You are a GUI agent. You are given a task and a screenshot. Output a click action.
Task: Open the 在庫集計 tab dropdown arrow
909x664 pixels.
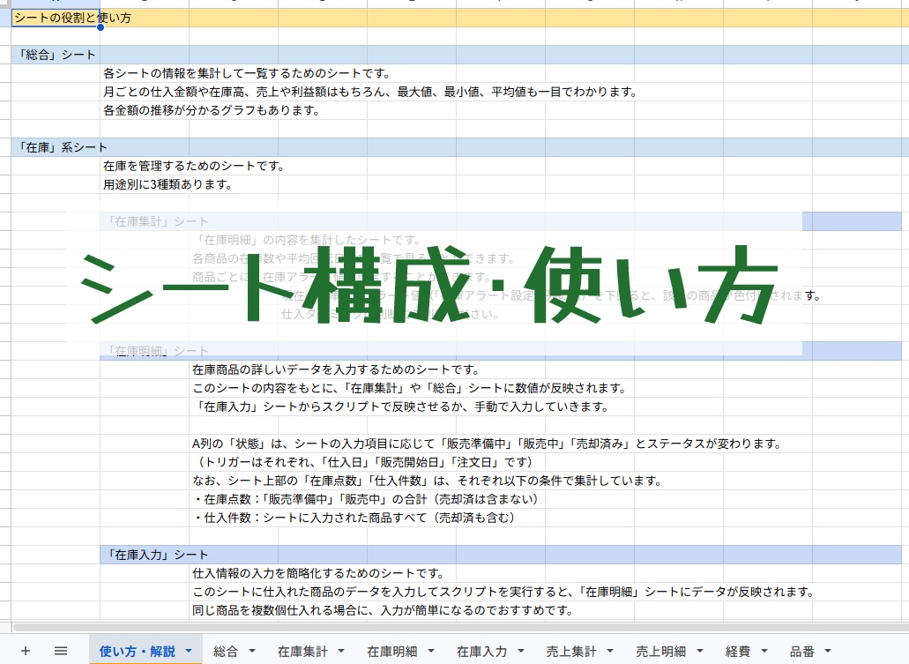[x=341, y=651]
